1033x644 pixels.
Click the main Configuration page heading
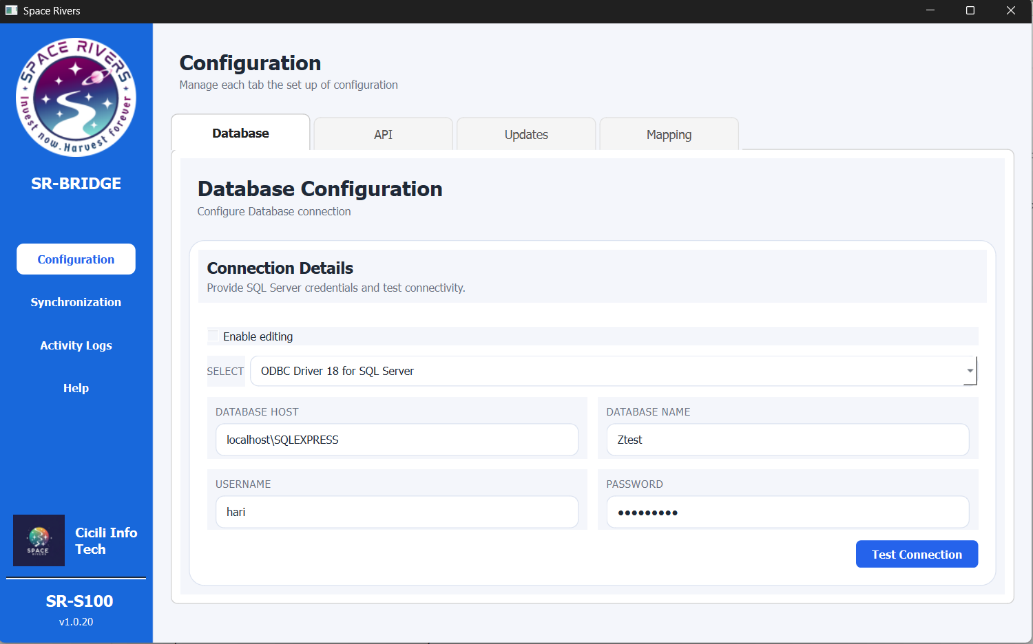click(x=250, y=63)
